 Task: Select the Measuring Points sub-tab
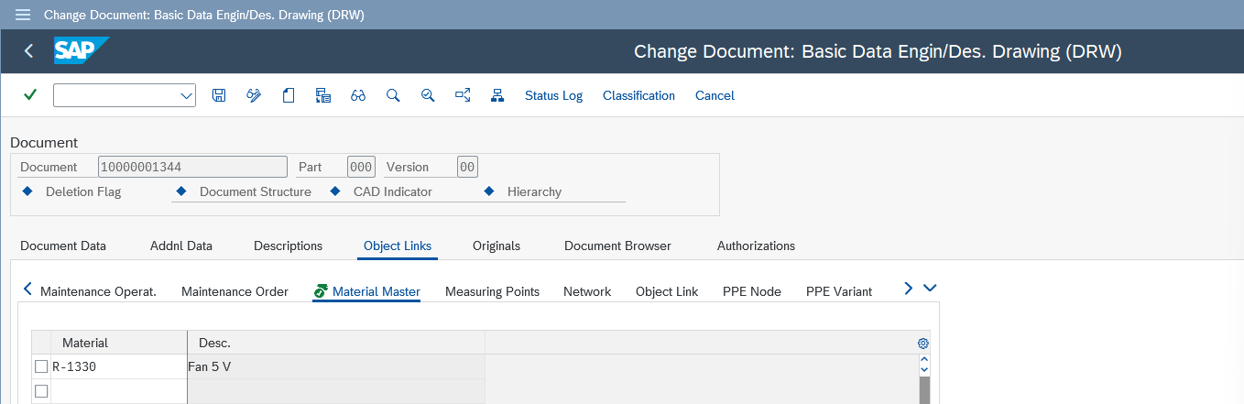click(x=492, y=291)
